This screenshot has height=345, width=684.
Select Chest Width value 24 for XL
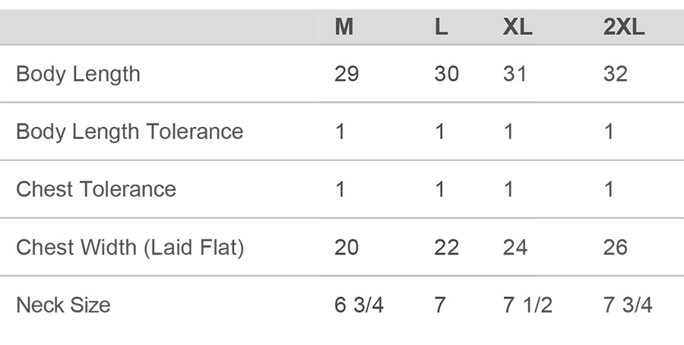pos(515,247)
